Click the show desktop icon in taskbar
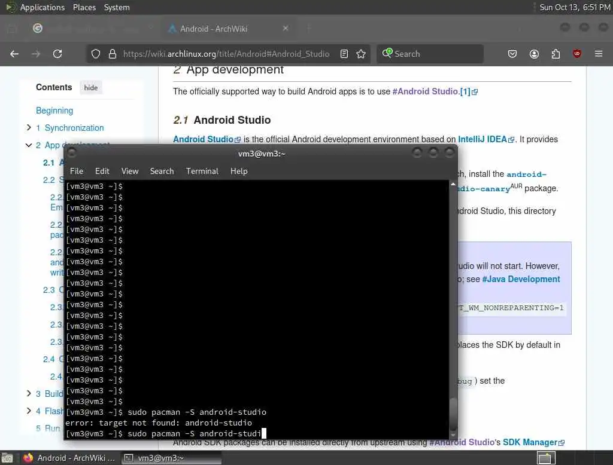 pyautogui.click(x=7, y=458)
